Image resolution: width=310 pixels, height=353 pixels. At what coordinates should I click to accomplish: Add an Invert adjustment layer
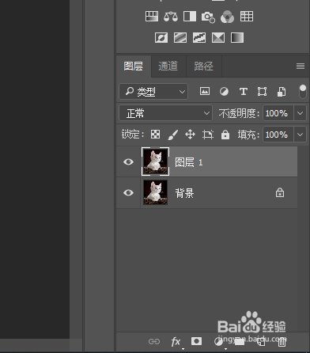pyautogui.click(x=161, y=38)
